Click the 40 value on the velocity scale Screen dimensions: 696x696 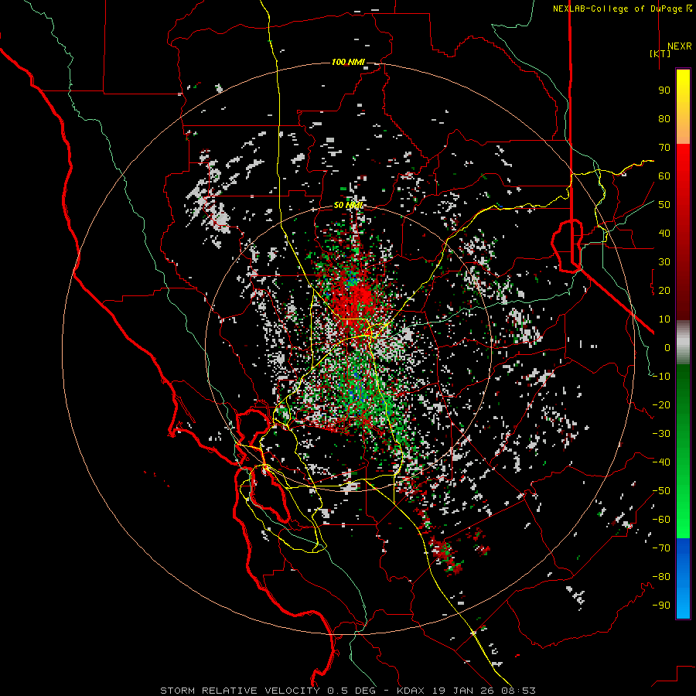point(664,234)
